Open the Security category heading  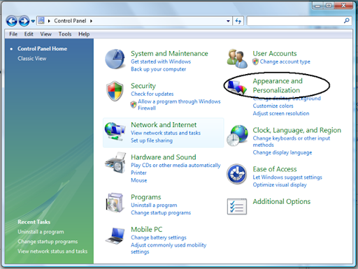coord(143,86)
